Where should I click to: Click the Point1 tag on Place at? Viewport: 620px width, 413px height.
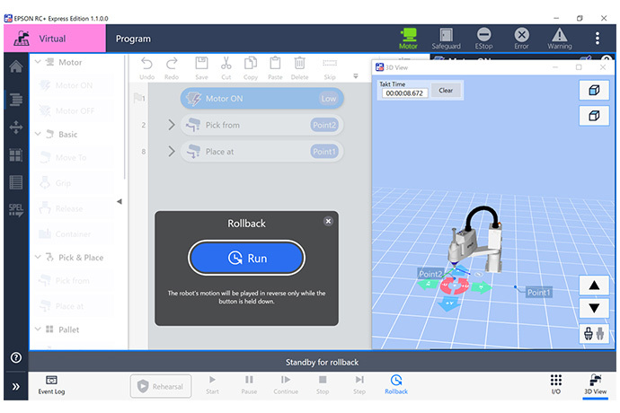324,152
